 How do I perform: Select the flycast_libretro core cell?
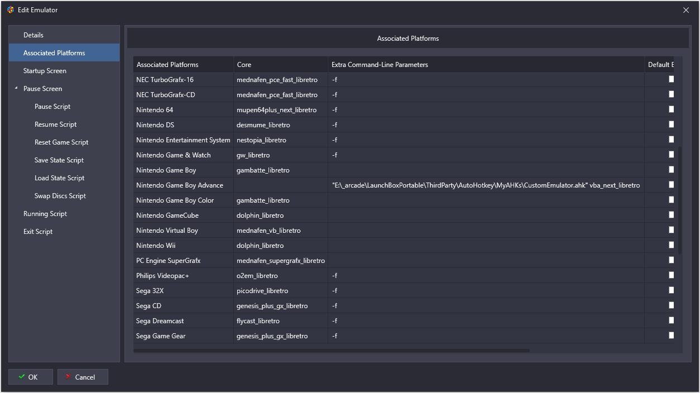coord(281,320)
